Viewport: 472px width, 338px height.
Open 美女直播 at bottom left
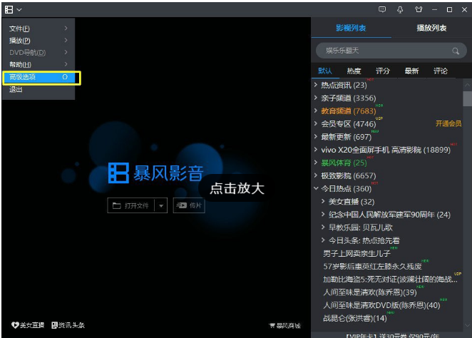coord(28,325)
